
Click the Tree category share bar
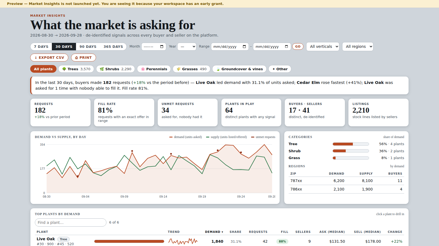pos(351,144)
